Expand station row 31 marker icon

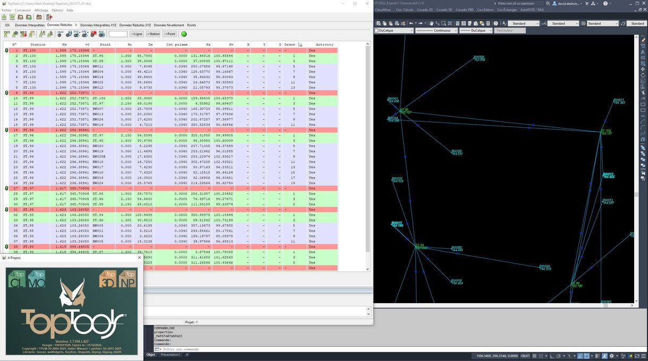tap(6, 209)
